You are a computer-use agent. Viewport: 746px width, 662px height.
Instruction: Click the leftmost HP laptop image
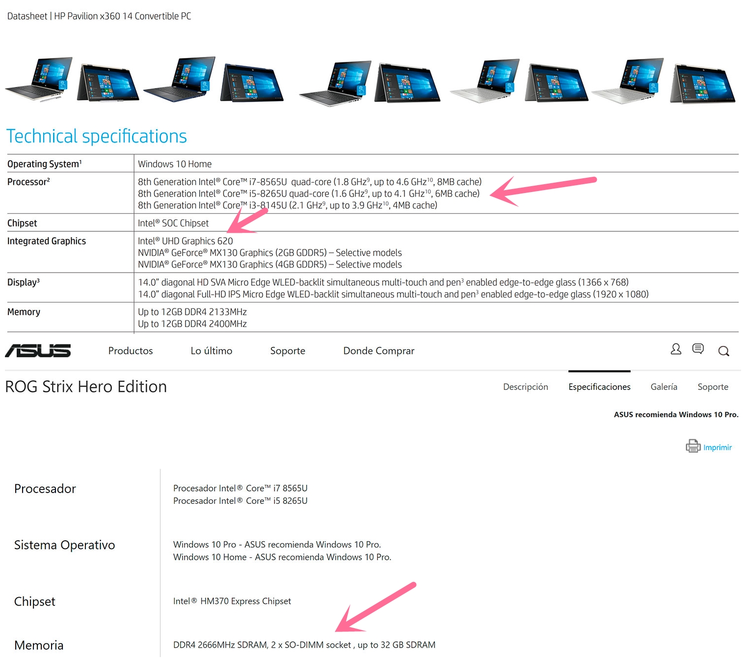tap(39, 79)
